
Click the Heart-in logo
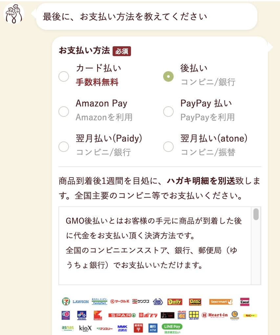[214, 315]
